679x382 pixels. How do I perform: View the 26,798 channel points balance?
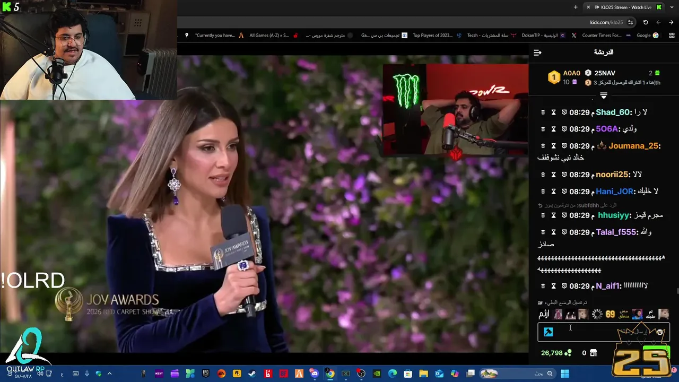click(x=556, y=353)
